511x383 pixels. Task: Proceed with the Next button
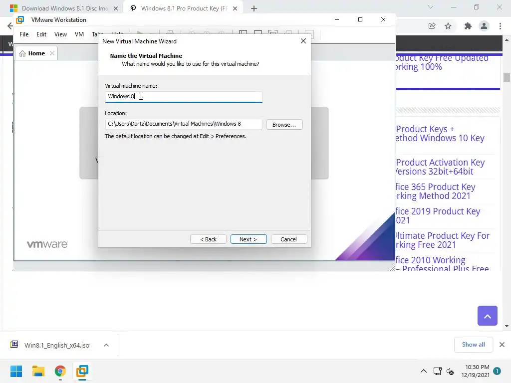[x=249, y=239]
